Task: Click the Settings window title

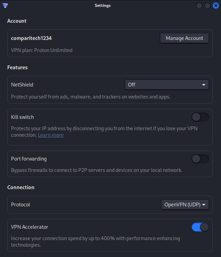Action: (x=103, y=6)
